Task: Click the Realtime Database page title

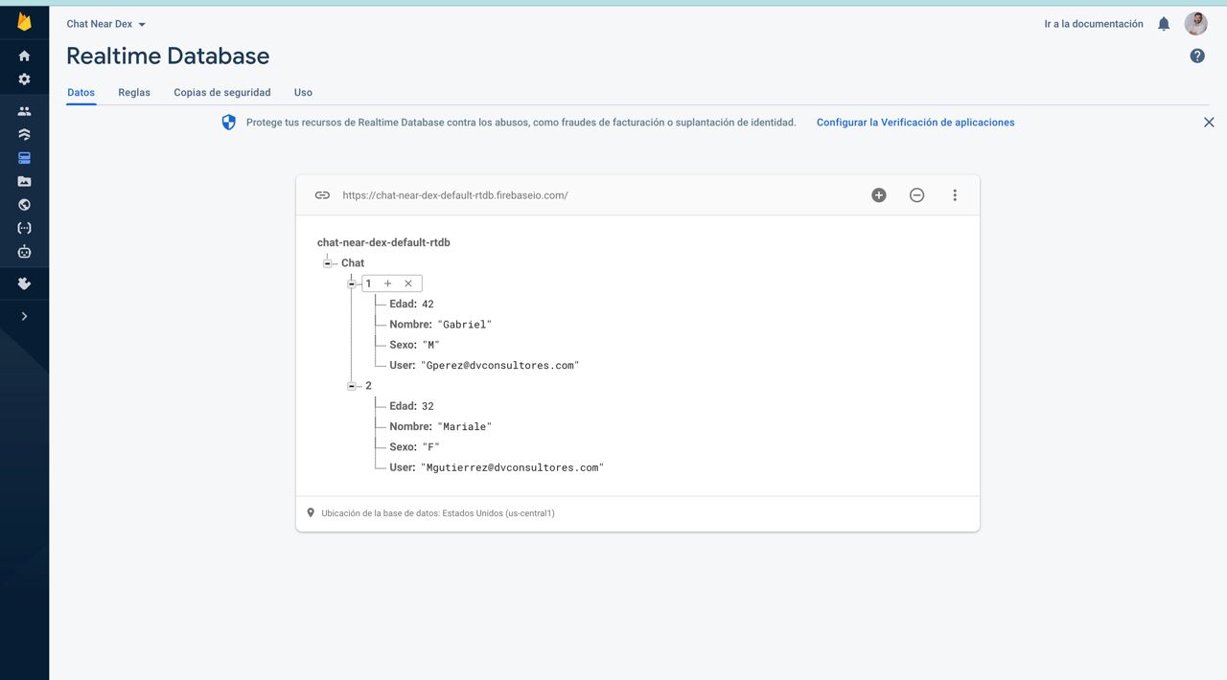Action: [168, 56]
